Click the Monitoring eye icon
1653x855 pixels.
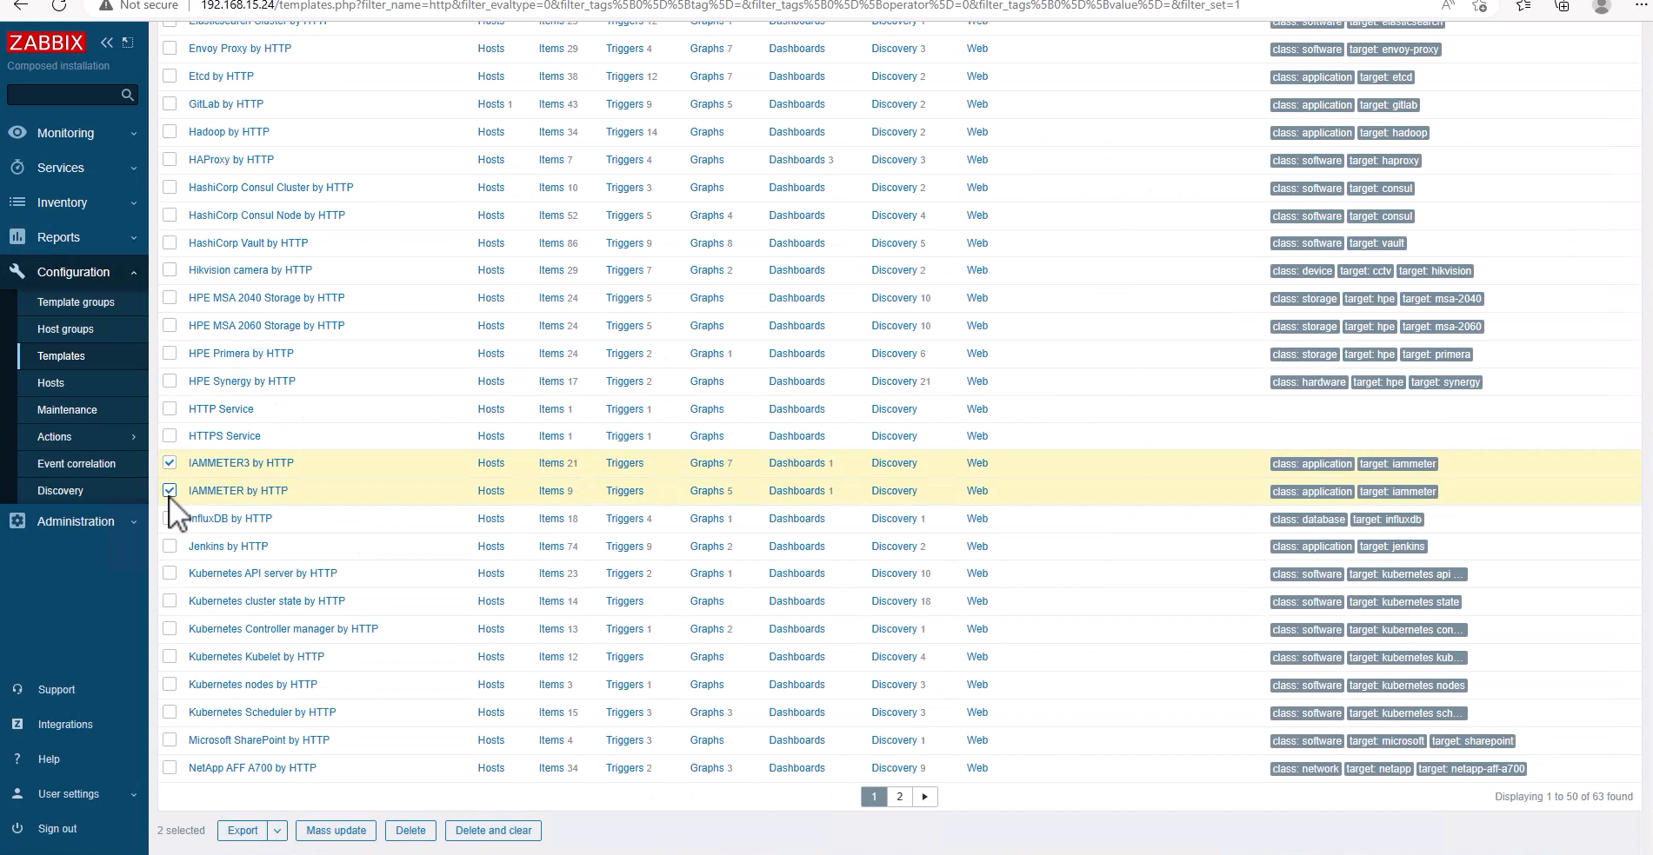pos(17,133)
